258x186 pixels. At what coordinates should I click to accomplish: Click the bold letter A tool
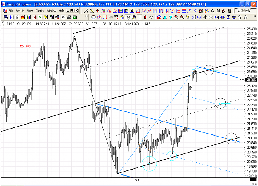pos(212,11)
